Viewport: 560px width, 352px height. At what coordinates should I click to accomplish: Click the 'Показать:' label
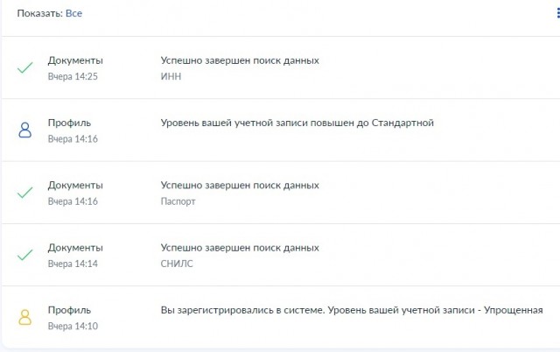tap(40, 14)
